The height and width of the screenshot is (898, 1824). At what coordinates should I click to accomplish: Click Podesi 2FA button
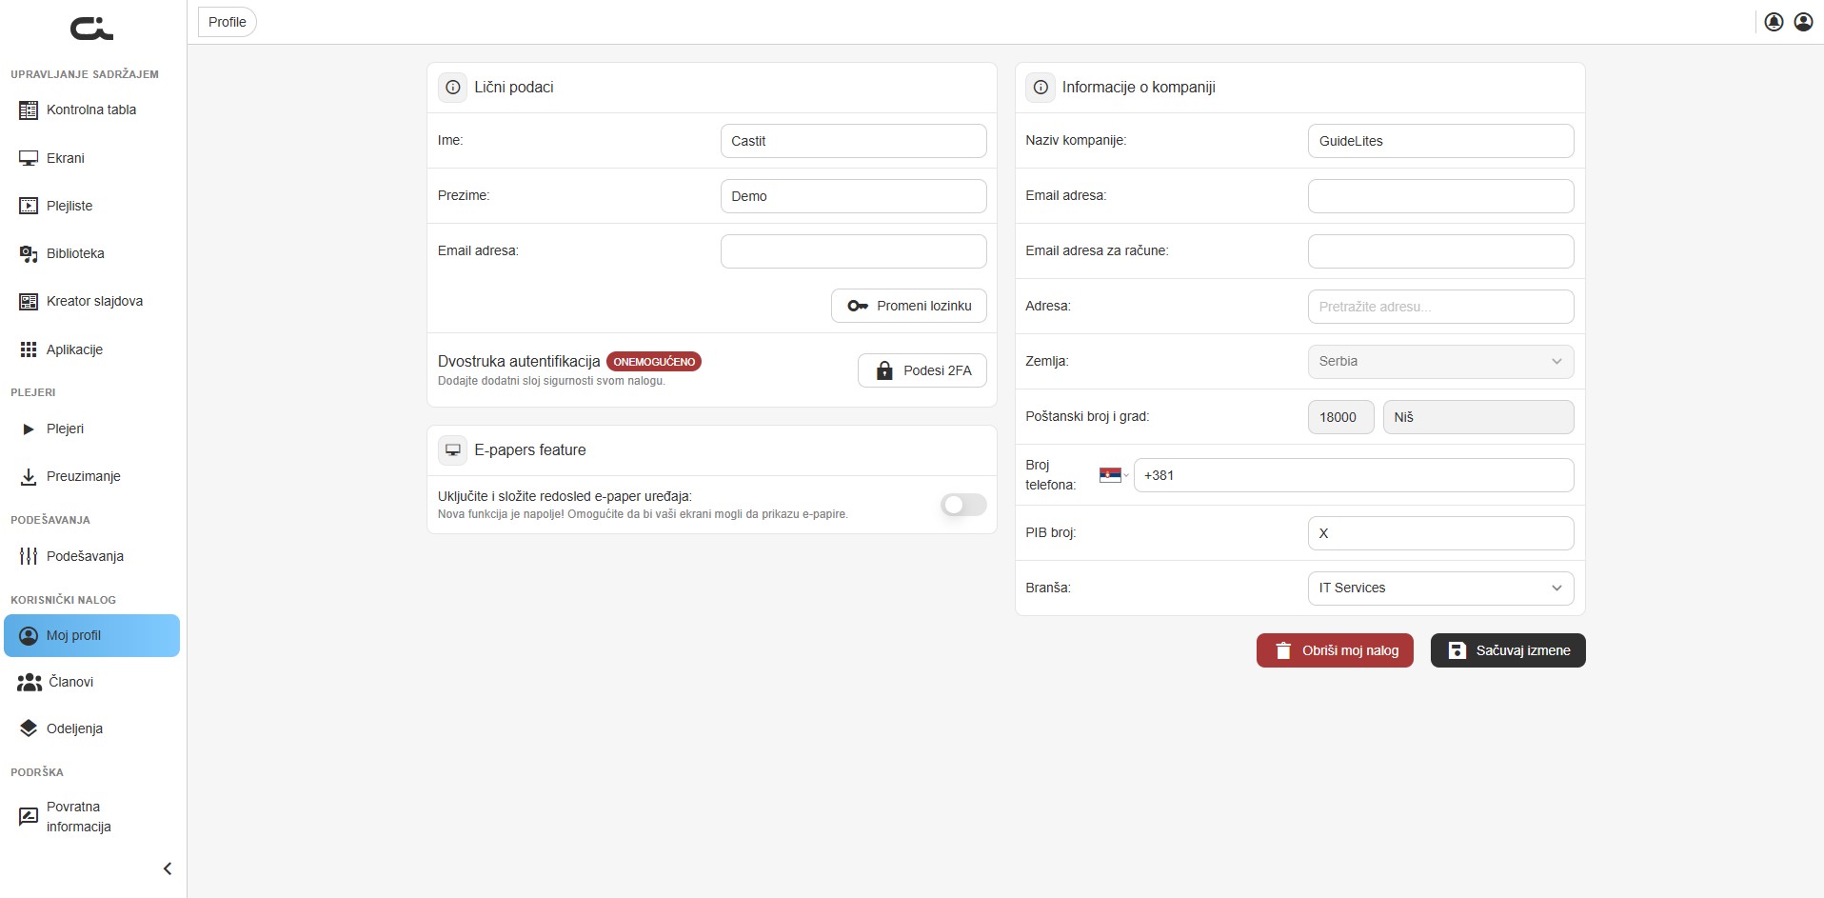tap(922, 370)
